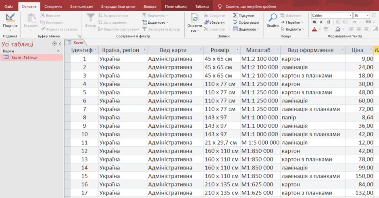This screenshot has width=379, height=198.
Task: Click the decrease indent icon
Action: pos(345,22)
